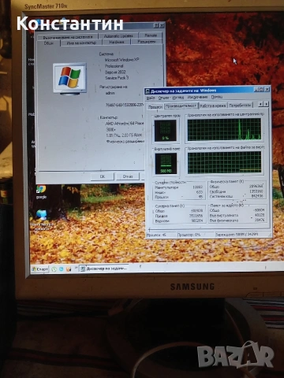Click Отказ in System Properties dialog

point(128,176)
